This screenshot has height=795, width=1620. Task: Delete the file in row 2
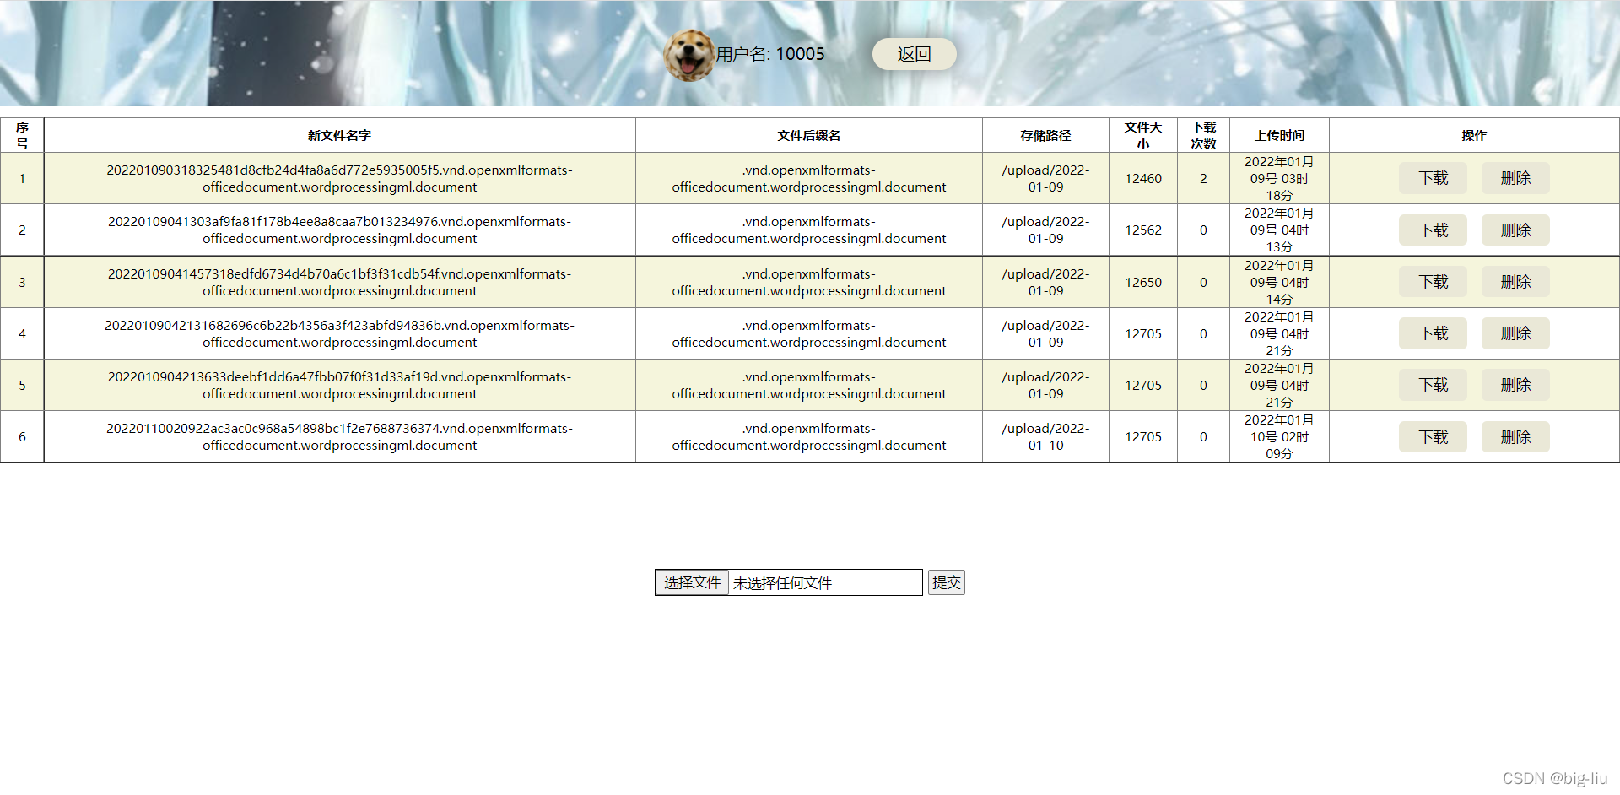[1515, 230]
